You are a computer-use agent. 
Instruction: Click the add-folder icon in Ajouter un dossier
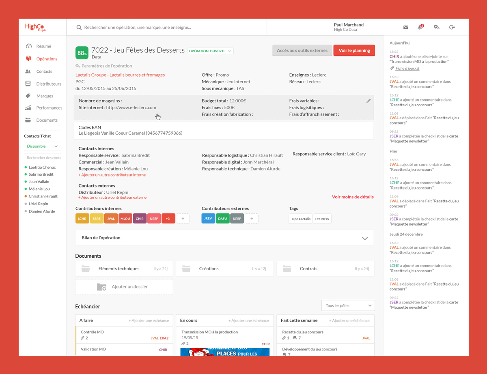point(101,287)
